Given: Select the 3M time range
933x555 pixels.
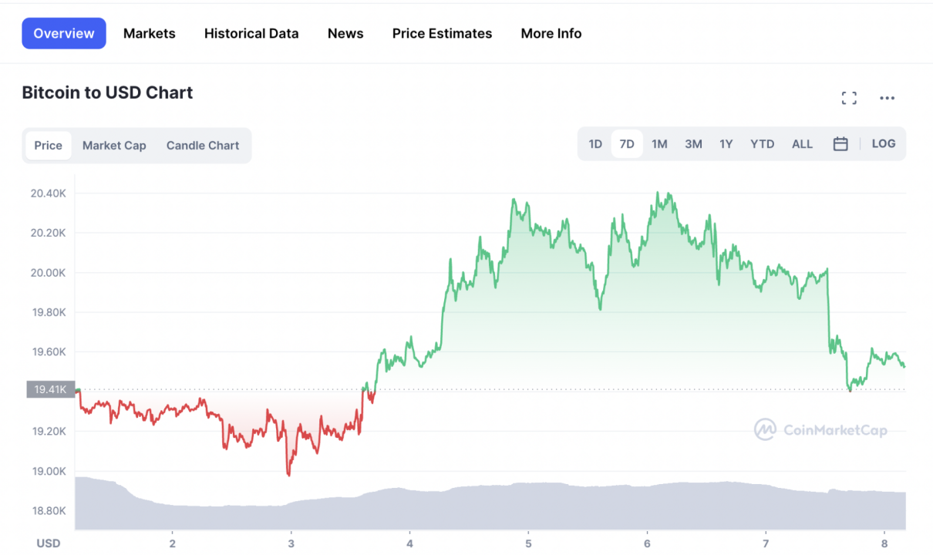Looking at the screenshot, I should click(693, 144).
